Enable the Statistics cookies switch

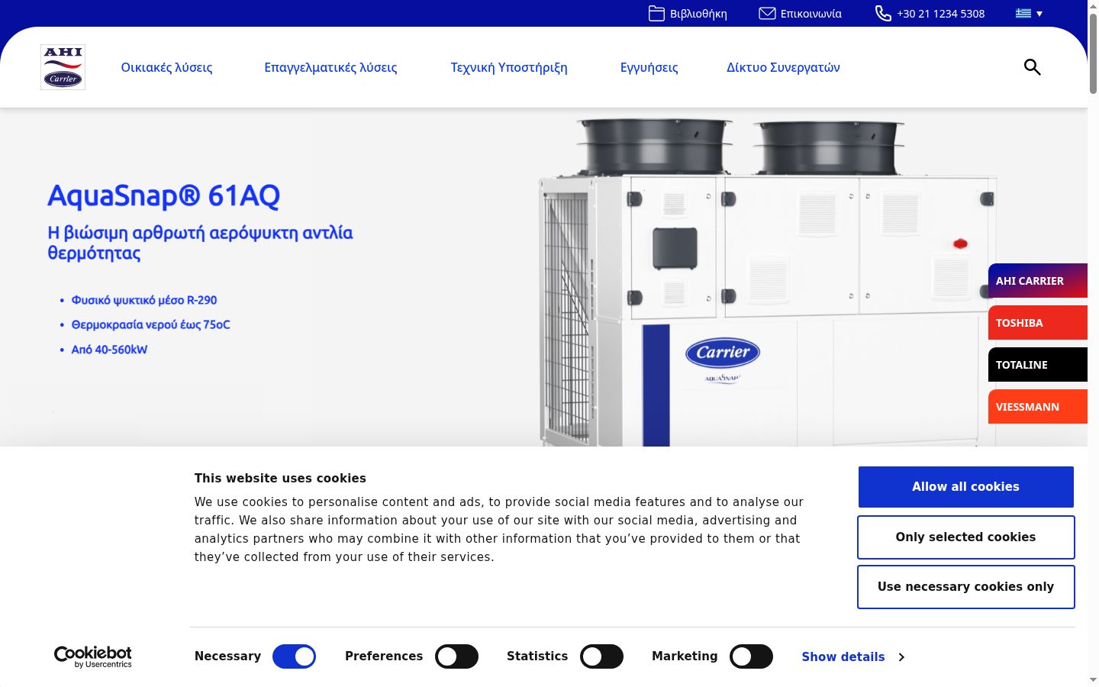tap(601, 656)
